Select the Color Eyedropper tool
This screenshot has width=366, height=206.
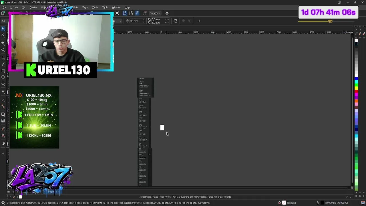click(3, 129)
